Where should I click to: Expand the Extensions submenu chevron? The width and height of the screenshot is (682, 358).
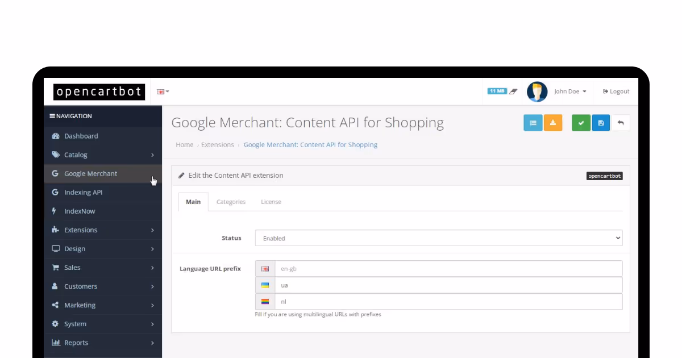pyautogui.click(x=152, y=230)
